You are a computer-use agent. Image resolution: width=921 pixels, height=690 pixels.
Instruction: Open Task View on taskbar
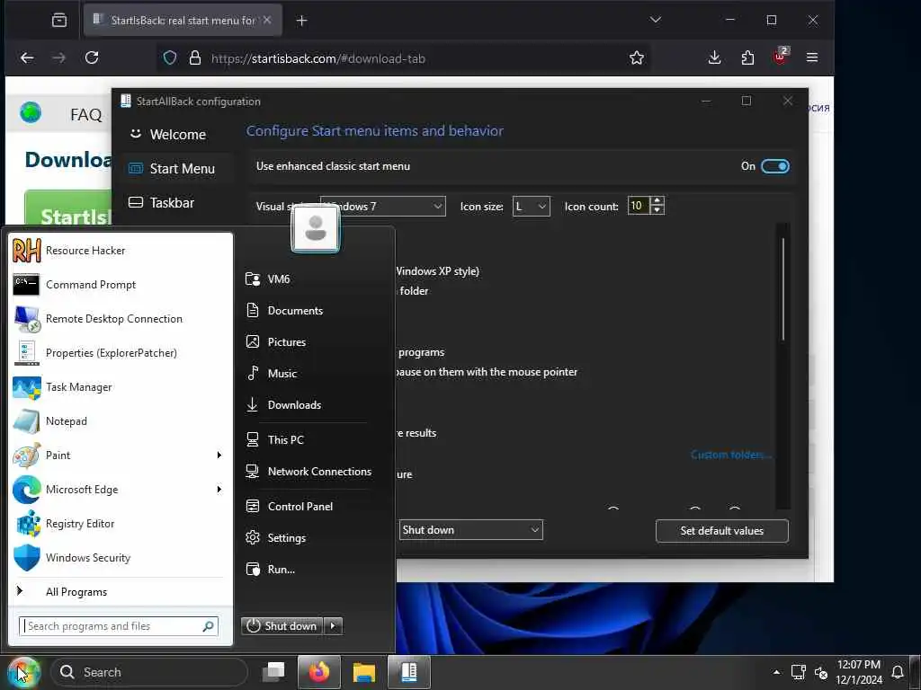pyautogui.click(x=273, y=671)
